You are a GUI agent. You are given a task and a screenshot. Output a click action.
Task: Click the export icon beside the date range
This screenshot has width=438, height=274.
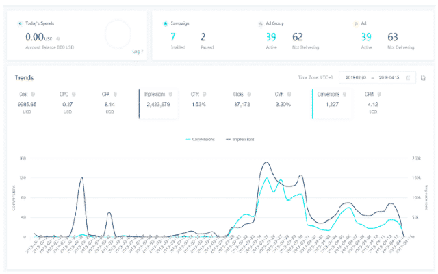click(x=424, y=78)
